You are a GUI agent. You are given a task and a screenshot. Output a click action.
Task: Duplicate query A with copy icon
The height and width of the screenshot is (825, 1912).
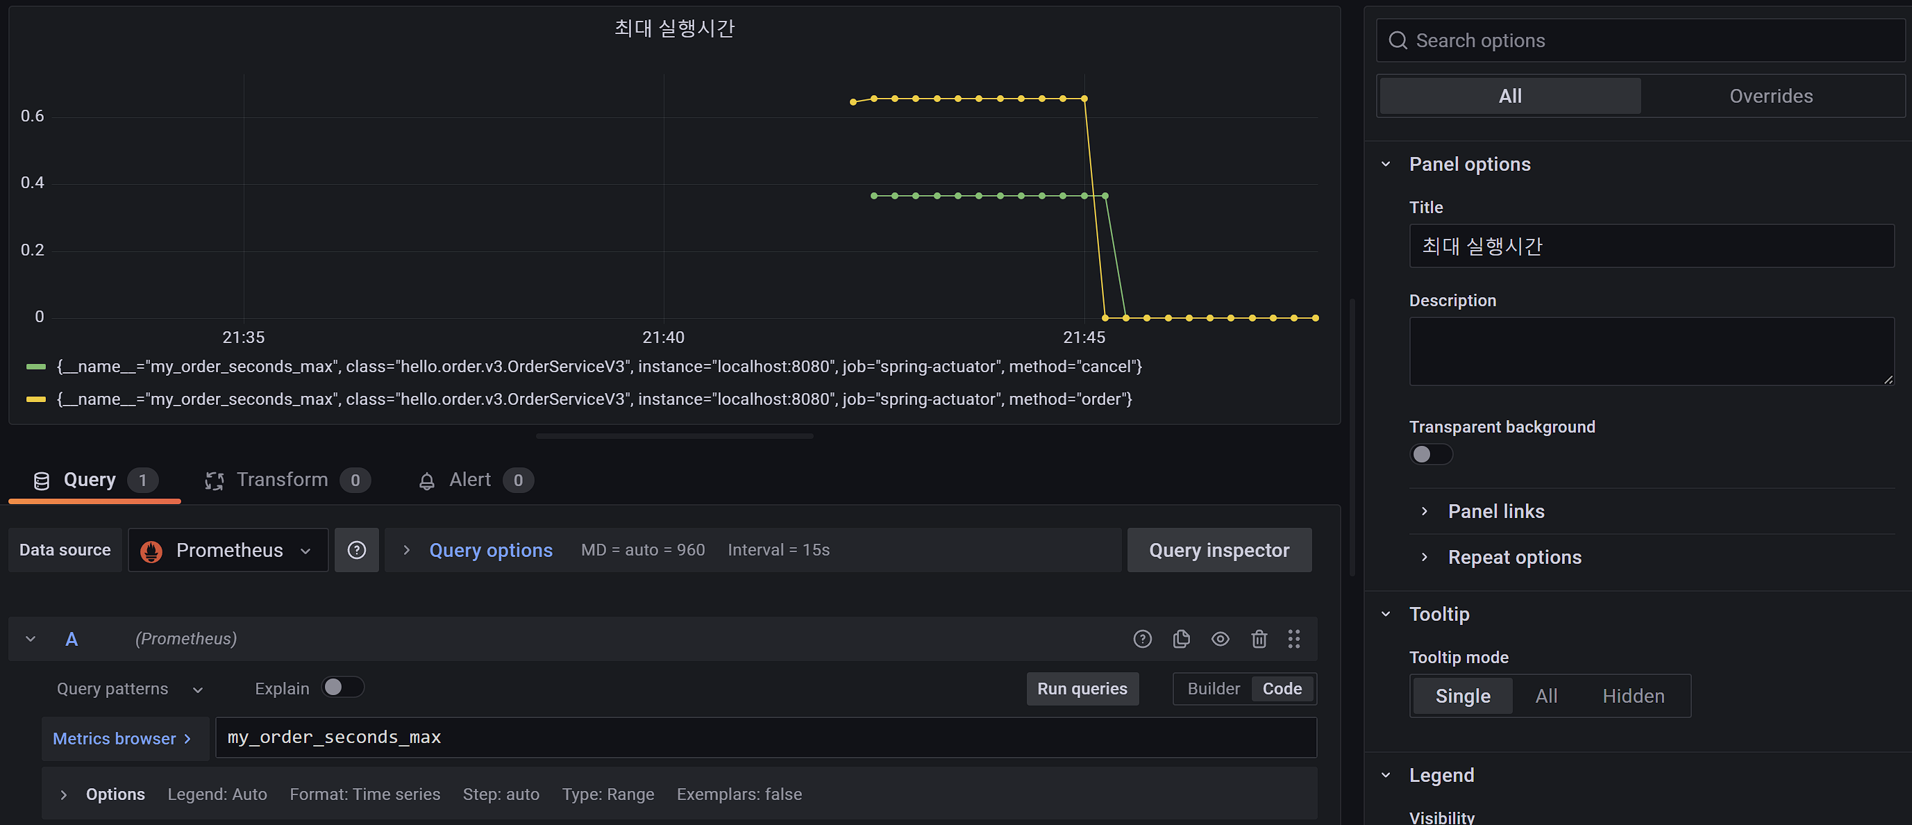[x=1181, y=639]
